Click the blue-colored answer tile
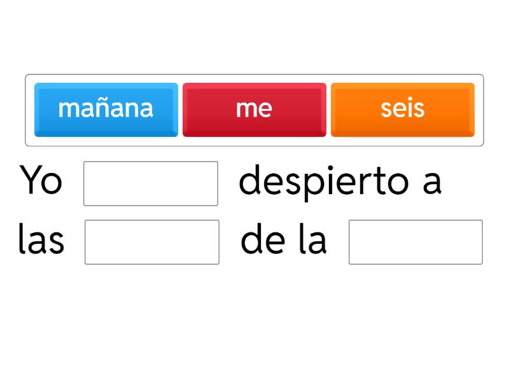509x382 pixels. [106, 109]
